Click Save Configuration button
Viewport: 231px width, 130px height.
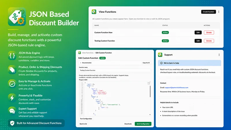coord(143,124)
